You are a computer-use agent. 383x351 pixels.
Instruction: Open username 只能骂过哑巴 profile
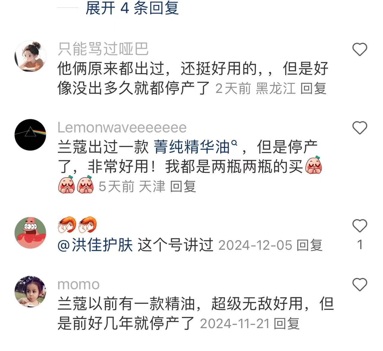[x=103, y=49]
